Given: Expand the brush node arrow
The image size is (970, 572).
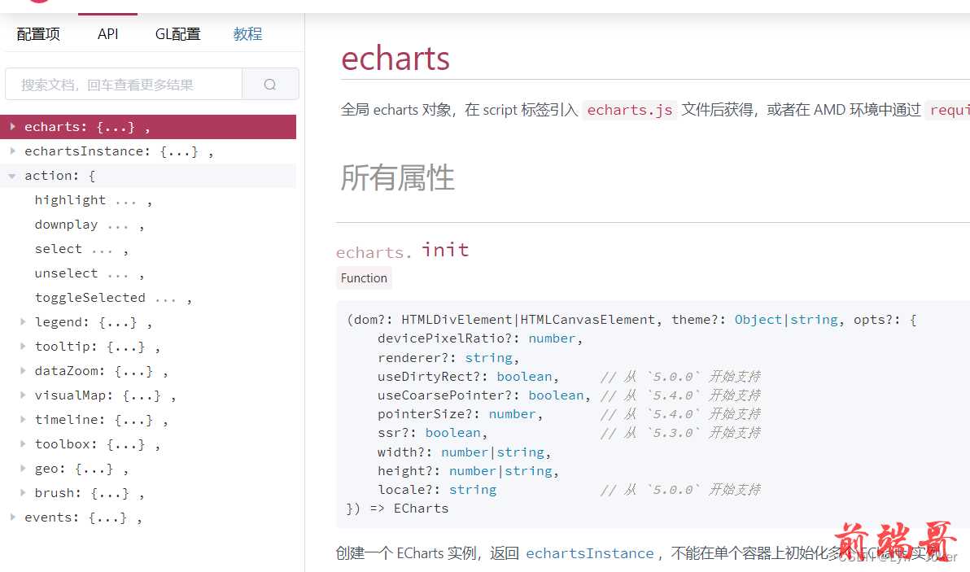Looking at the screenshot, I should click(23, 493).
